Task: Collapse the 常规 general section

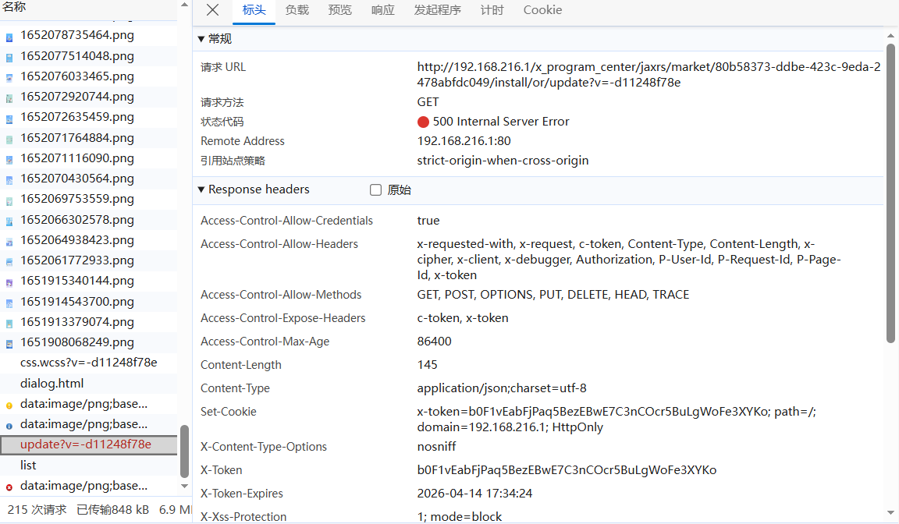Action: tap(201, 39)
